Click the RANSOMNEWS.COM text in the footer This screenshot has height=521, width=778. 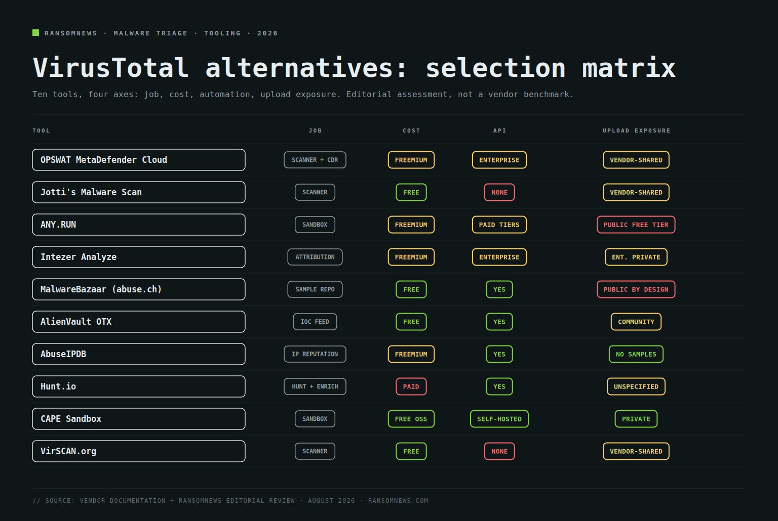(398, 501)
